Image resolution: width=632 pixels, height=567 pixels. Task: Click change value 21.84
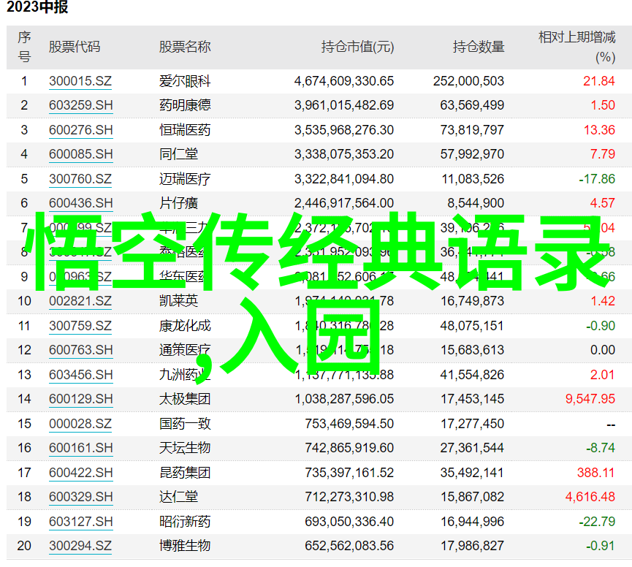(x=599, y=81)
